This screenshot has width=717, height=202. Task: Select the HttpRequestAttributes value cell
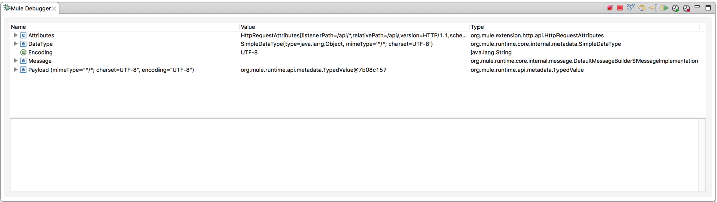[x=352, y=36]
